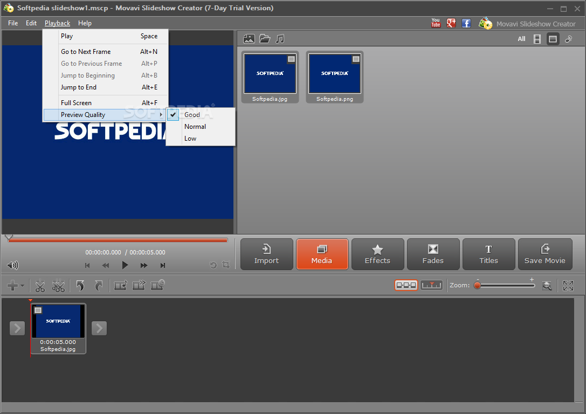Switch to timeline view mode
586x414 pixels.
(432, 285)
